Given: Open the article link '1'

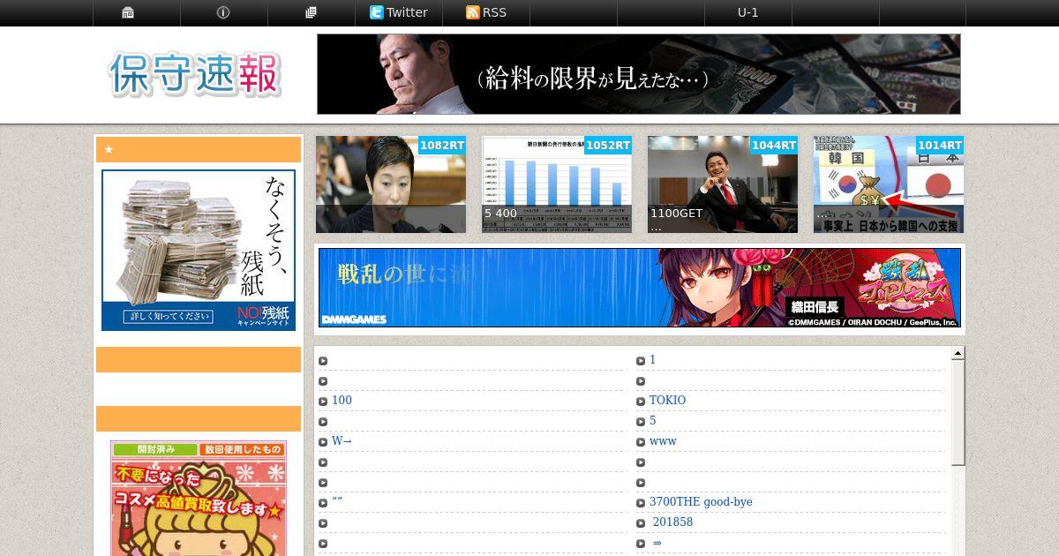Looking at the screenshot, I should [652, 360].
